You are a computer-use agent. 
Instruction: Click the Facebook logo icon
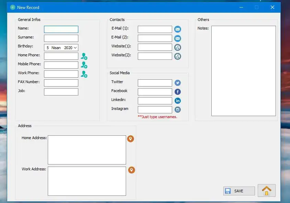pos(178,92)
